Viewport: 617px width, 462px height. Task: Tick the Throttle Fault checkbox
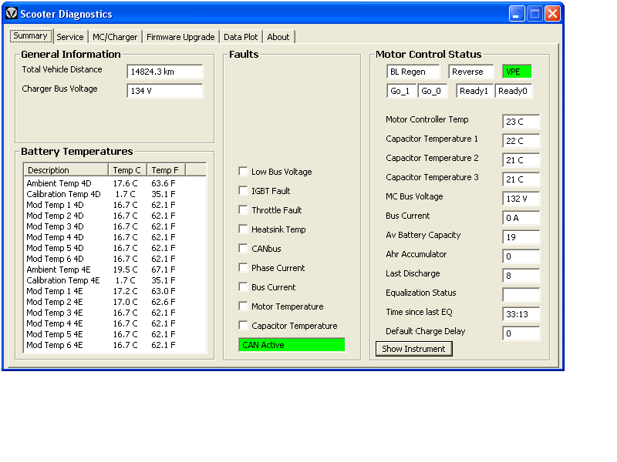tap(243, 209)
